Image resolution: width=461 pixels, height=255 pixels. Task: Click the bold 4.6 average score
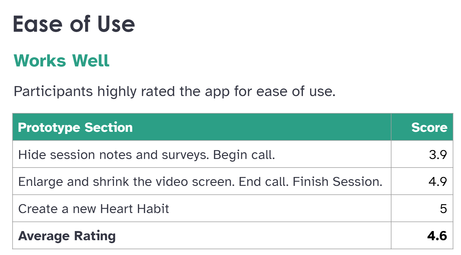click(x=437, y=236)
